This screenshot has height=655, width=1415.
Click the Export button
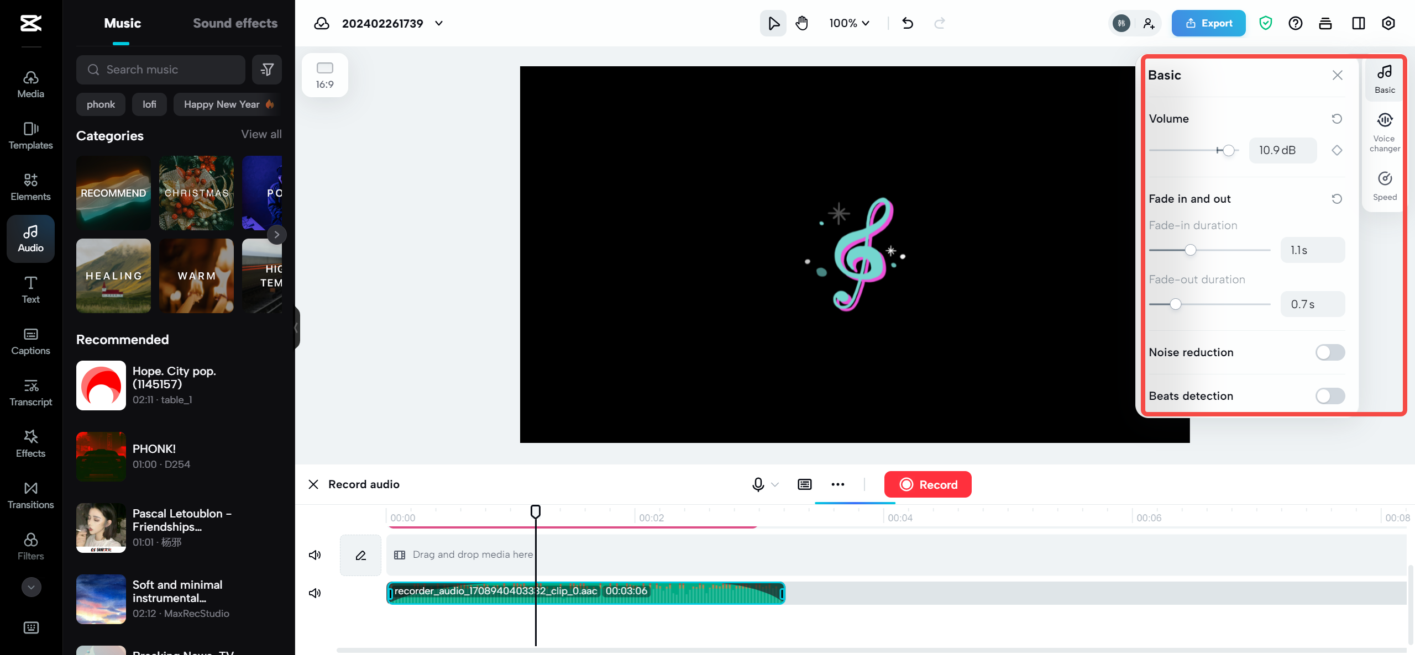pyautogui.click(x=1208, y=23)
